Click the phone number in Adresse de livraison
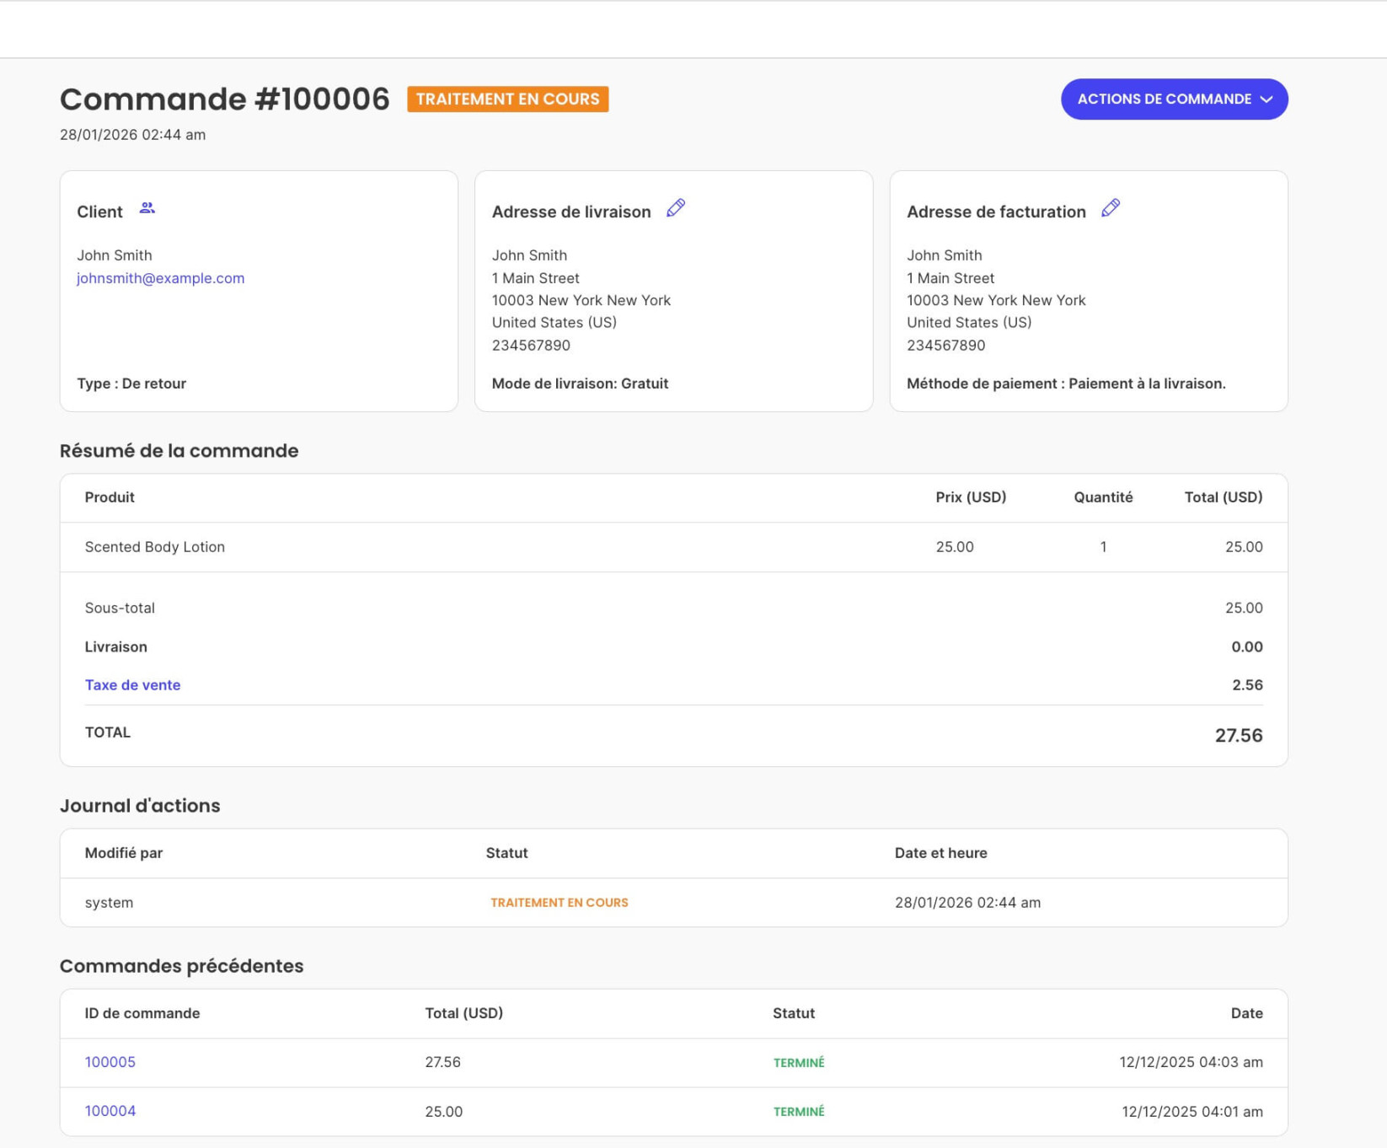Screen dimensions: 1387x1148 pyautogui.click(x=531, y=346)
